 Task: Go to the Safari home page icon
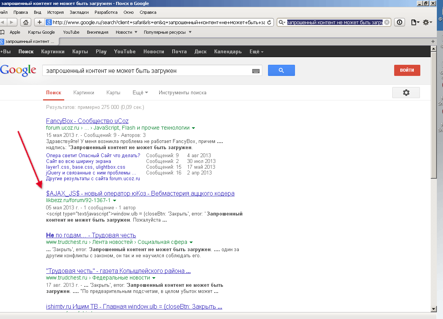pos(25,22)
